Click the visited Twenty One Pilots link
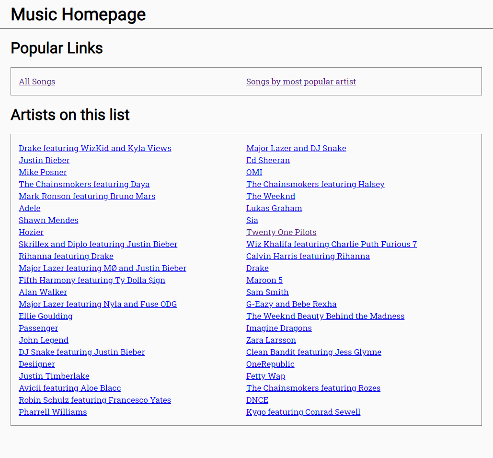 (281, 232)
